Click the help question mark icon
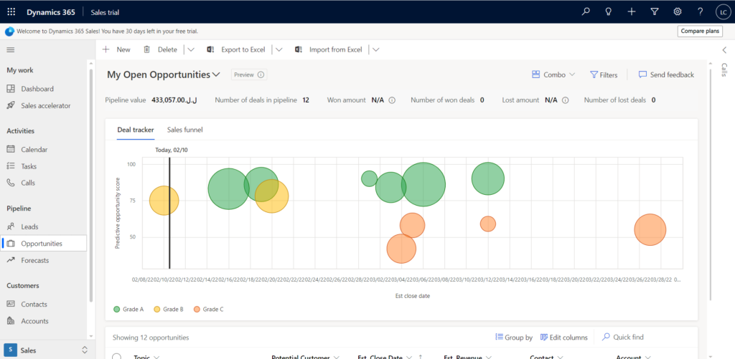 701,12
